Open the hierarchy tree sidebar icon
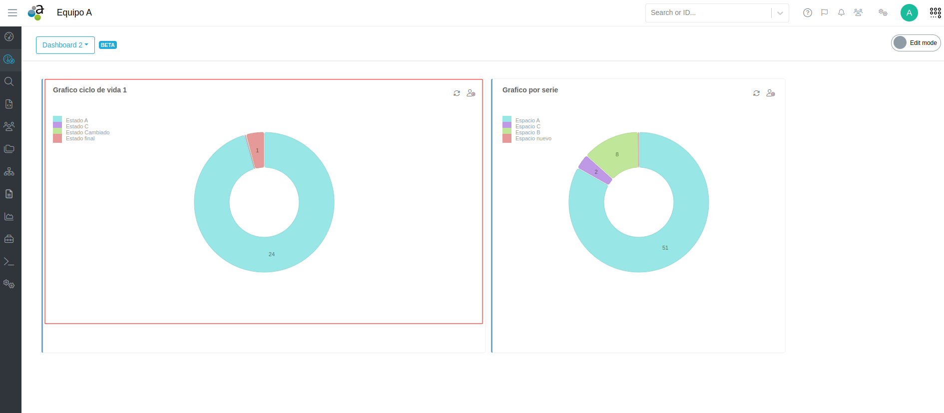Image resolution: width=944 pixels, height=413 pixels. [x=9, y=172]
